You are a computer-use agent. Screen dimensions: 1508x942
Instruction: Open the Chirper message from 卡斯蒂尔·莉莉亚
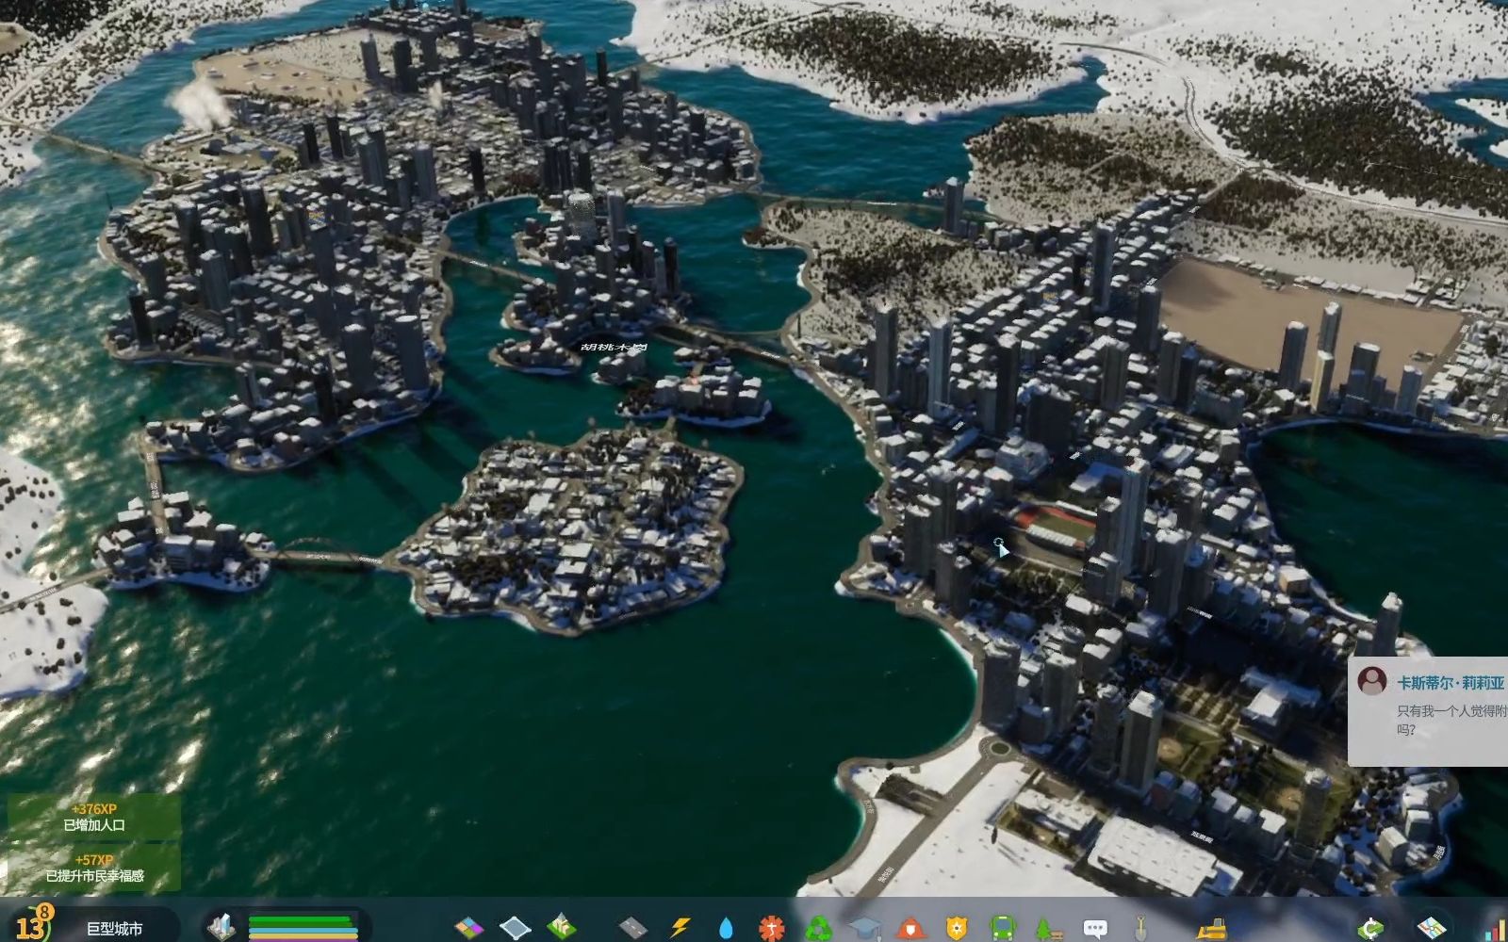tap(1429, 711)
